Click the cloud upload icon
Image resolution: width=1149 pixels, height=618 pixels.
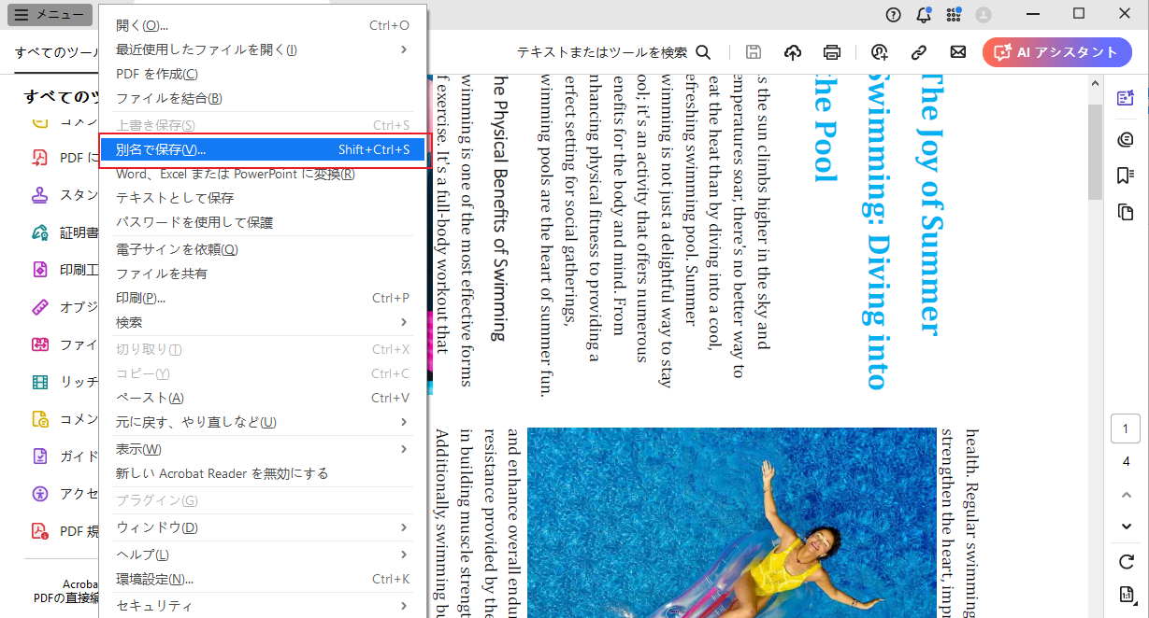click(793, 52)
